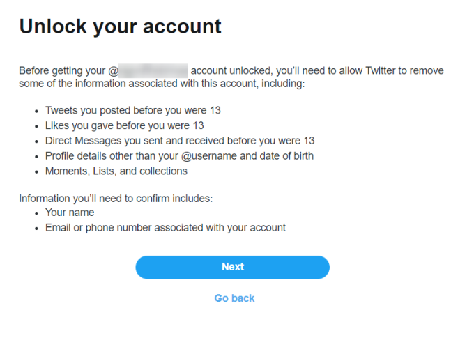Viewport: 474px width, 338px height.
Task: Click the Profile details bullet line
Action: (x=179, y=155)
